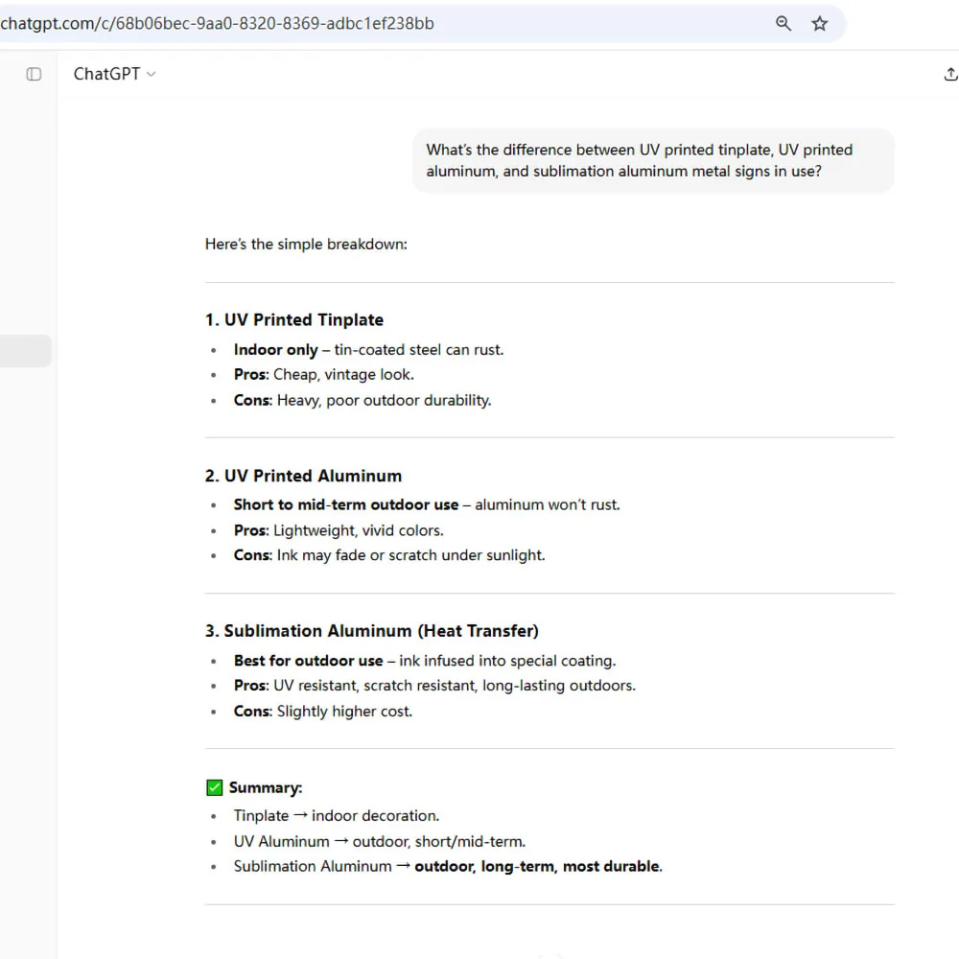
Task: Click the "Summary:" label text
Action: point(266,788)
